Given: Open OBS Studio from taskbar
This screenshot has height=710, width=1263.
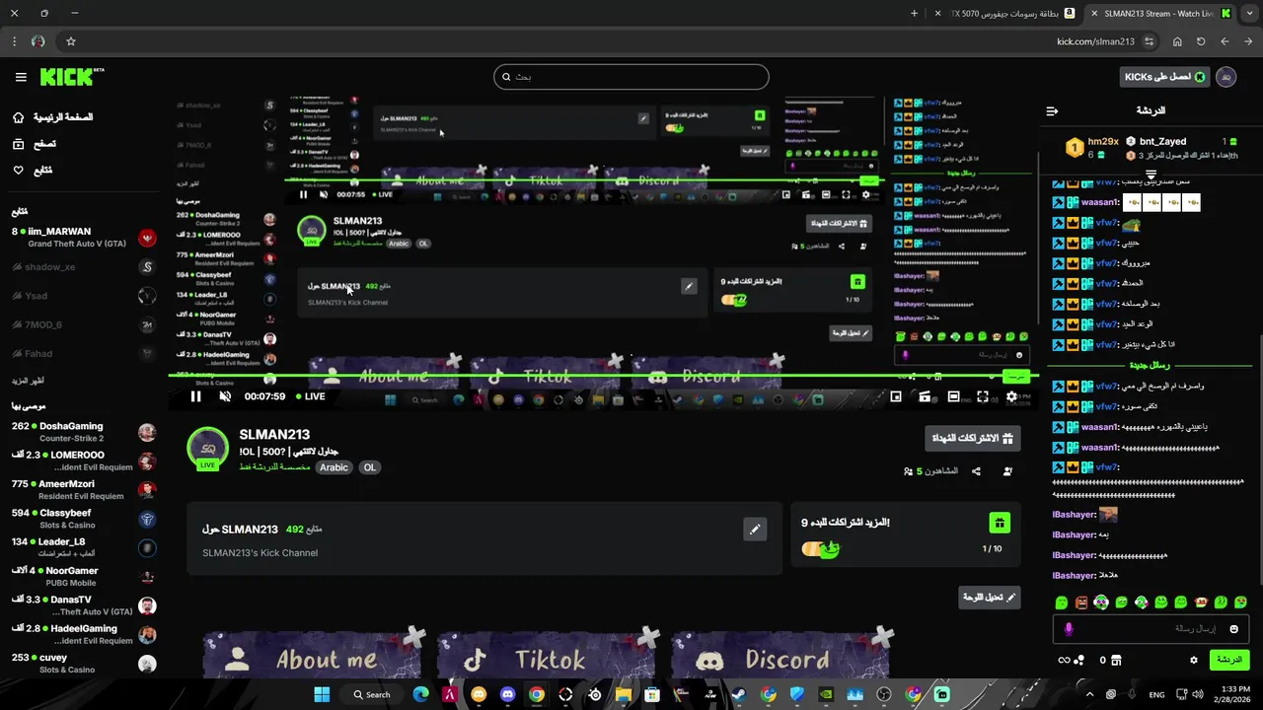Looking at the screenshot, I should (884, 694).
